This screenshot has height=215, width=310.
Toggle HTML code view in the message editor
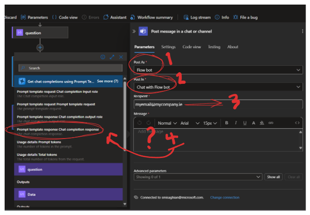297,123
